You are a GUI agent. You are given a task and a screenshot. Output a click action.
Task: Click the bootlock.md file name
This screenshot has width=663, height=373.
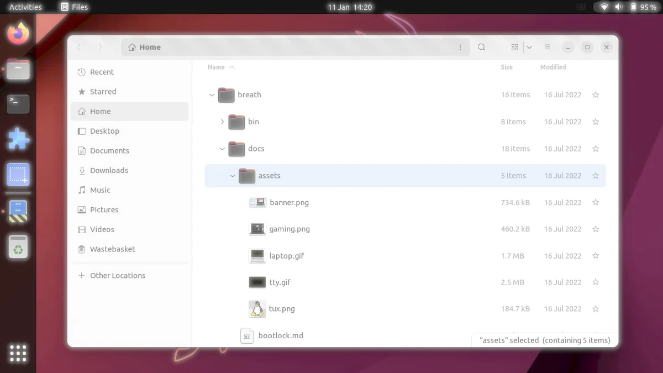click(x=281, y=336)
